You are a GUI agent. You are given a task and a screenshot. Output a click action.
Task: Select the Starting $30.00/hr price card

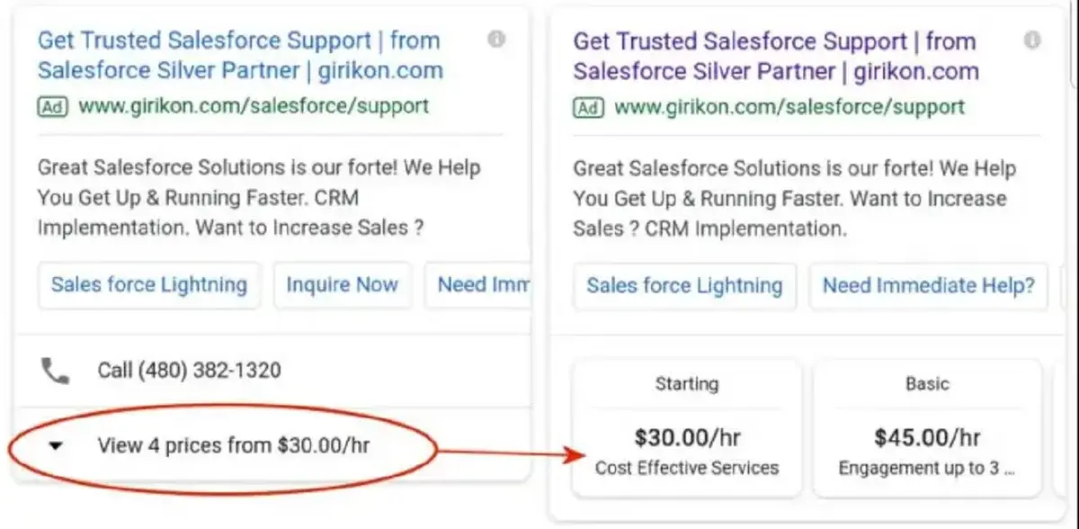click(x=687, y=427)
